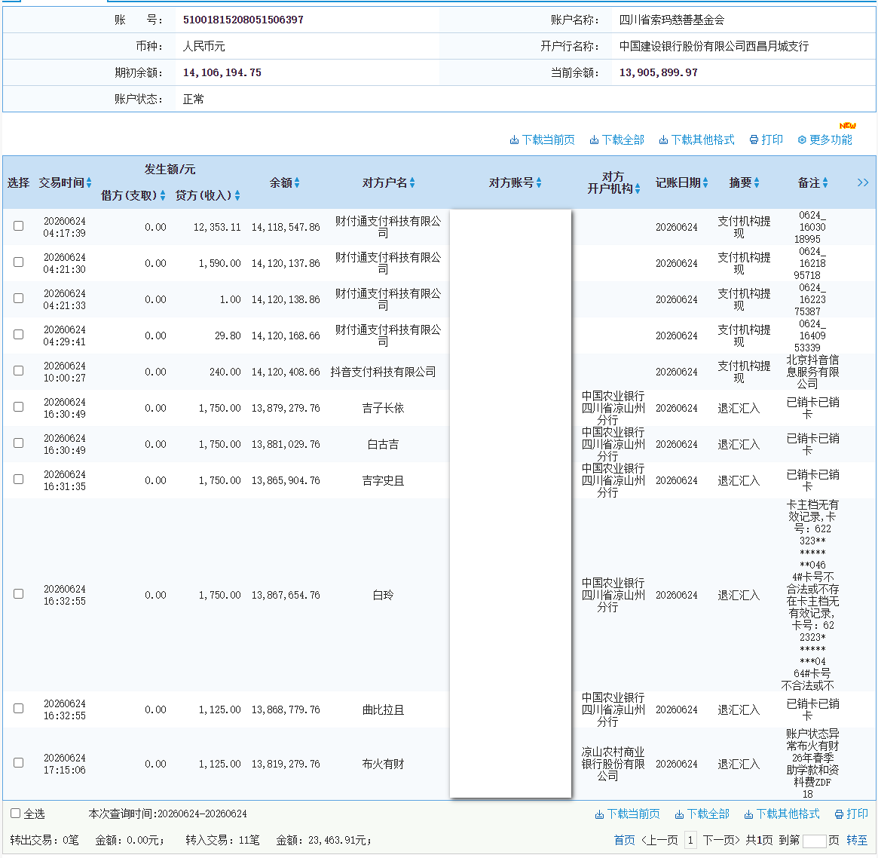Click 凉山农村商业银行股份有限公司 cell
878x858 pixels.
tap(613, 764)
